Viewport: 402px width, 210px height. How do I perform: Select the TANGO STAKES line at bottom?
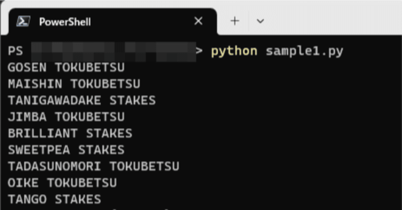[x=54, y=199]
